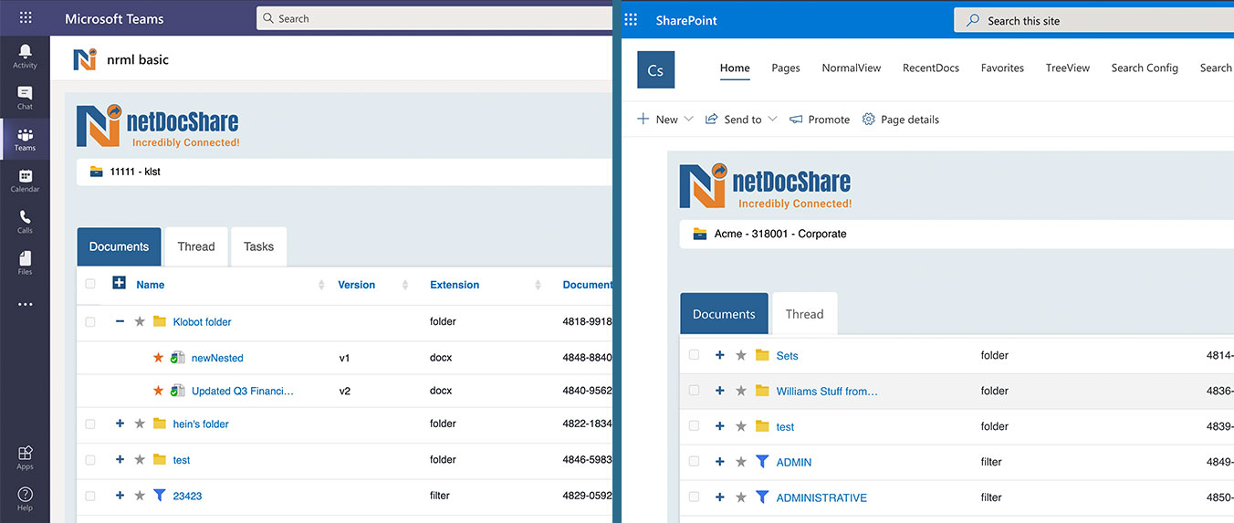Toggle select-all checkbox in Teams table header
This screenshot has height=523, width=1234.
pyautogui.click(x=89, y=284)
